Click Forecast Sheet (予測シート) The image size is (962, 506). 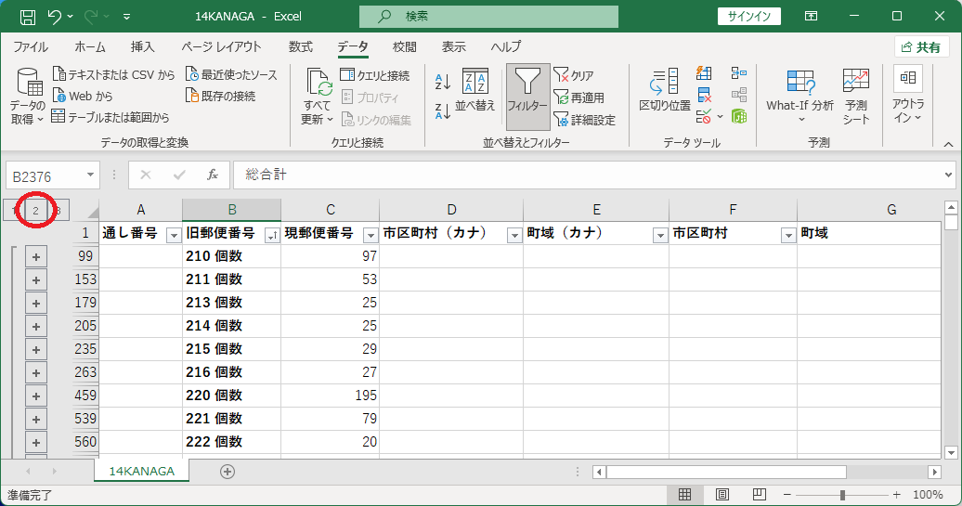coord(856,97)
